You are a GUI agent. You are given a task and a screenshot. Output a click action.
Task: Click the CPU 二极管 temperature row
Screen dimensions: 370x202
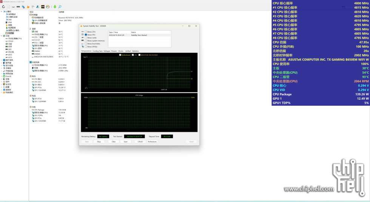[x=47, y=37]
